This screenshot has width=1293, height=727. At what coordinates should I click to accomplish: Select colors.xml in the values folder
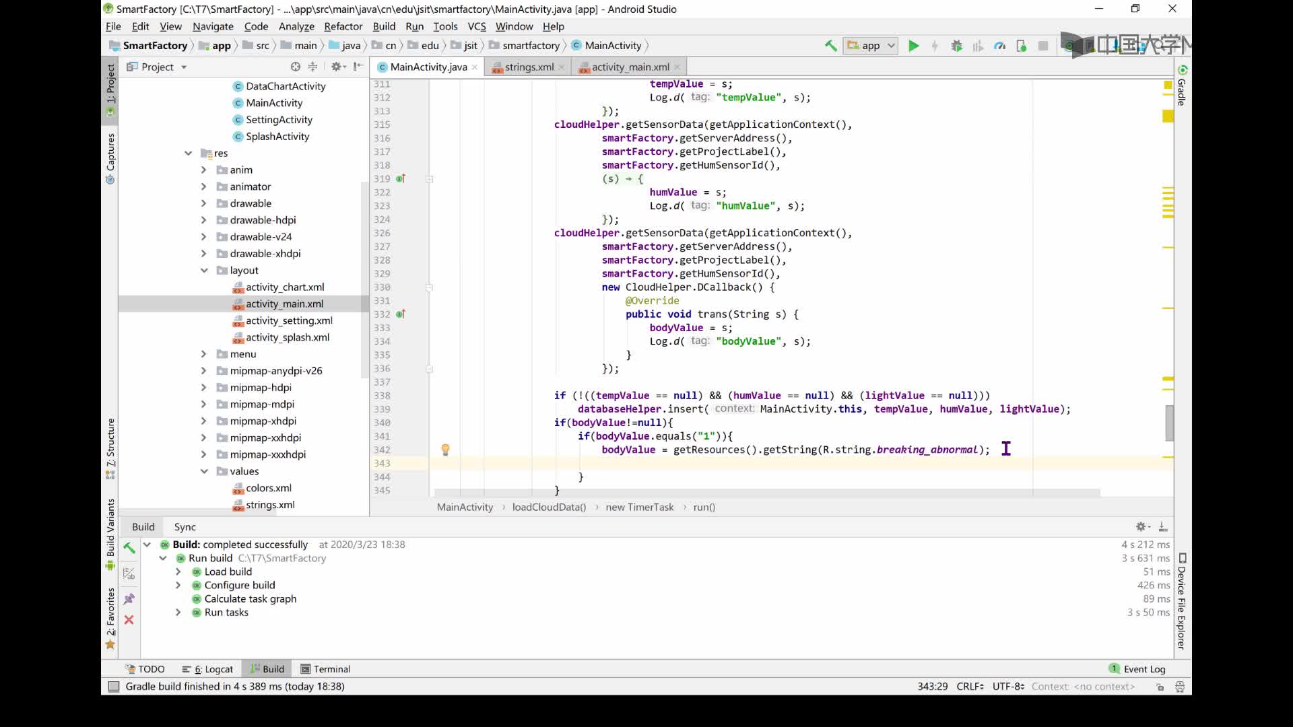tap(268, 488)
